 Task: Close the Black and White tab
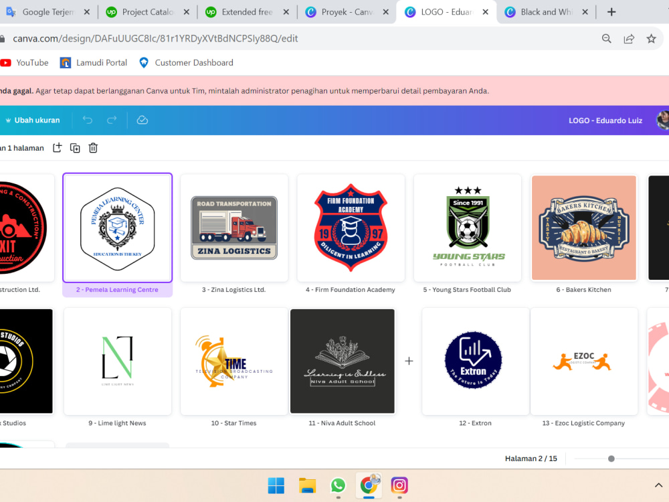pos(585,12)
